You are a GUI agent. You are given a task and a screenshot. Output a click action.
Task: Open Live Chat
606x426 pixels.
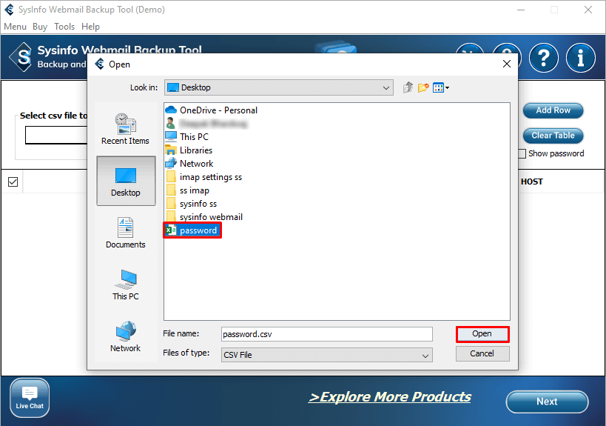tap(30, 398)
